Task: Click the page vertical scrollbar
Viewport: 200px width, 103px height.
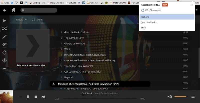Action: click(199, 63)
